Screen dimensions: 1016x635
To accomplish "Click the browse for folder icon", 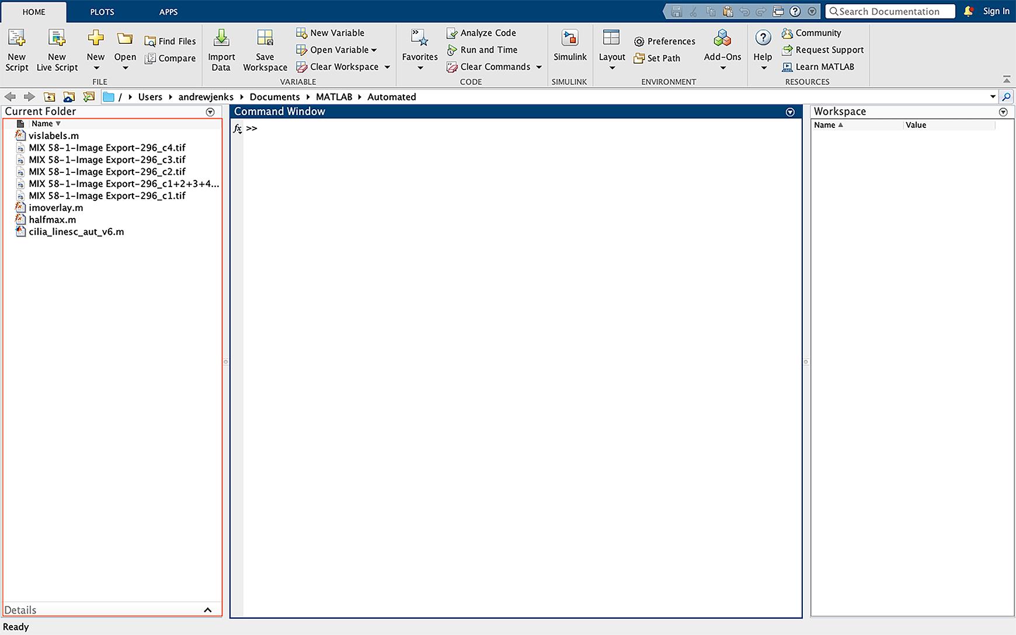I will click(x=69, y=96).
